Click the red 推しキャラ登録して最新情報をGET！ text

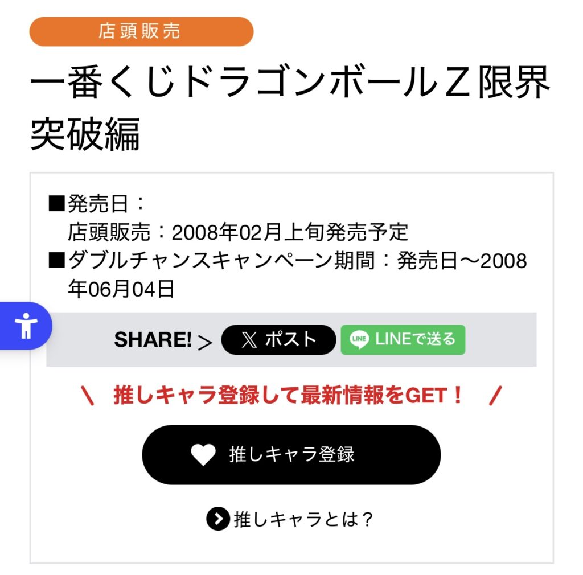pyautogui.click(x=289, y=395)
